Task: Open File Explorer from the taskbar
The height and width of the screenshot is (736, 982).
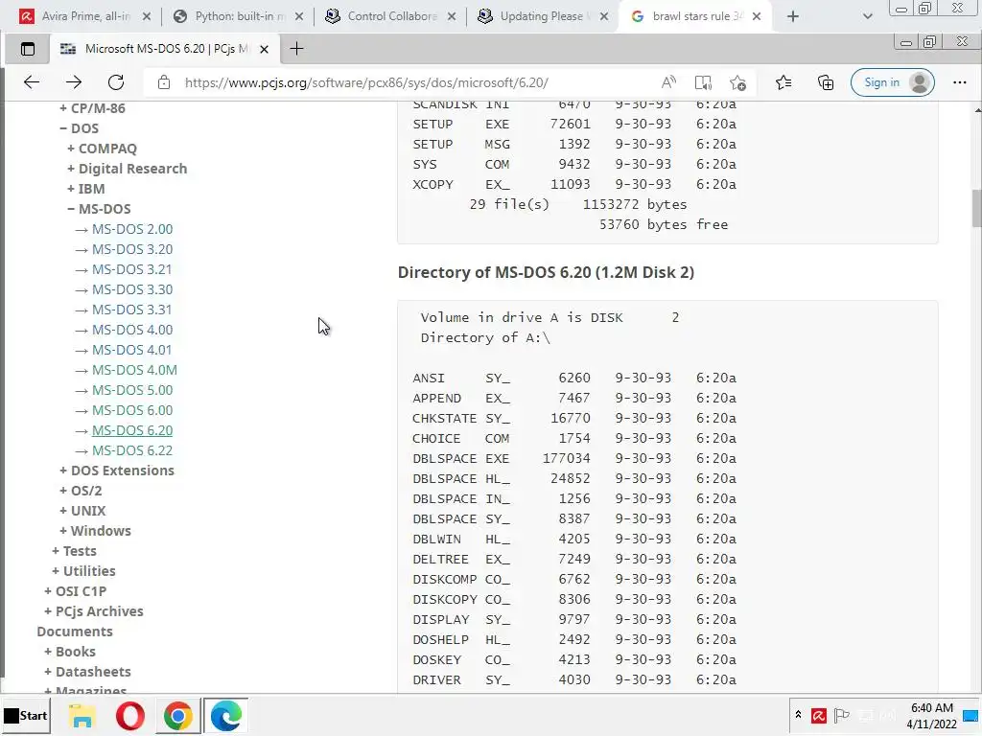Action: [x=82, y=715]
